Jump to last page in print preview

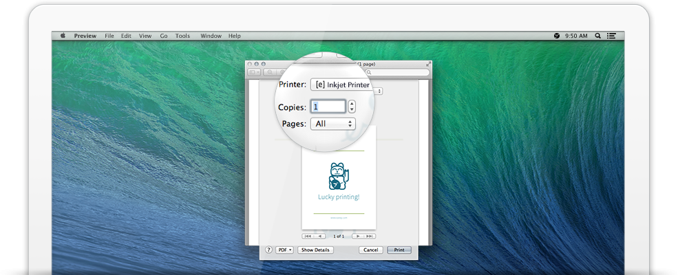click(x=370, y=236)
